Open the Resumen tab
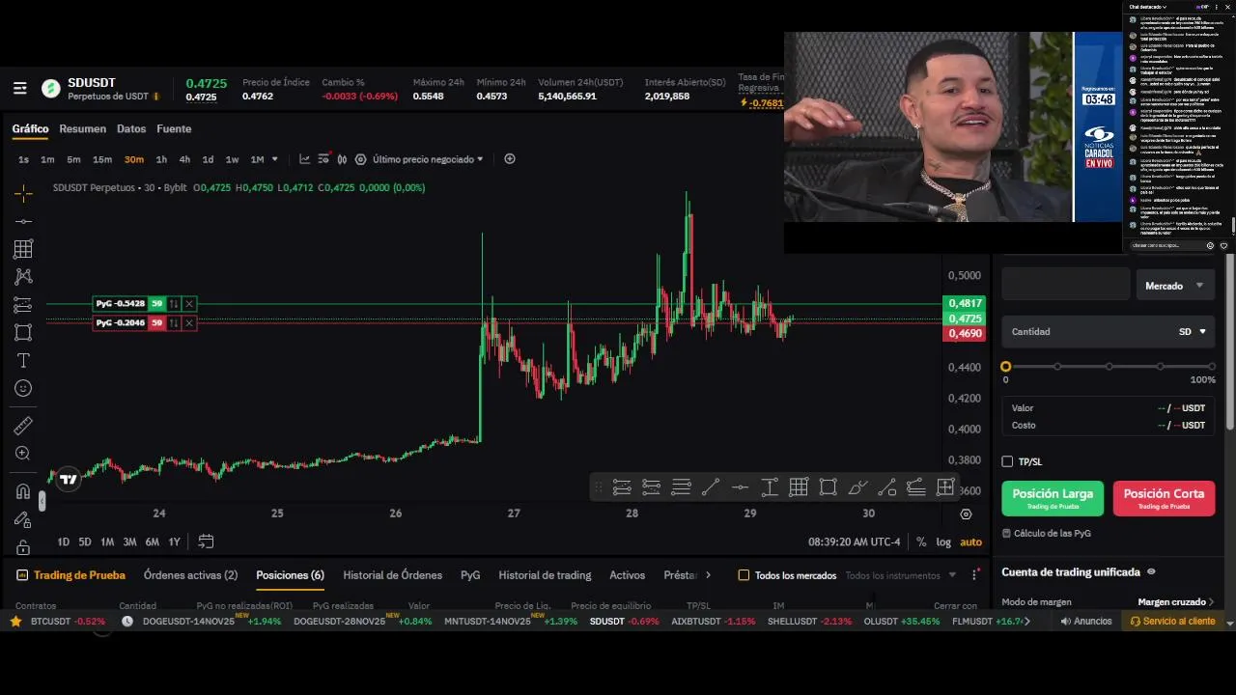This screenshot has height=695, width=1236. [x=82, y=128]
